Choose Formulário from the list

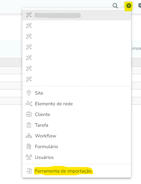77,146
